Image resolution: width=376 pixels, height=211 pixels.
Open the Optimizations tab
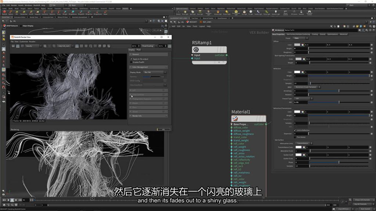pos(332,34)
